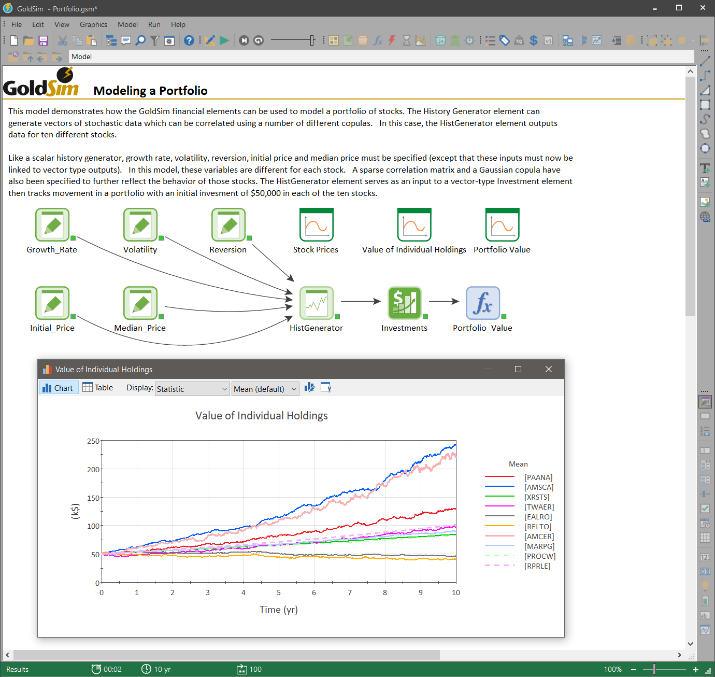Expand Investments green output port
The image size is (715, 677).
coord(425,316)
